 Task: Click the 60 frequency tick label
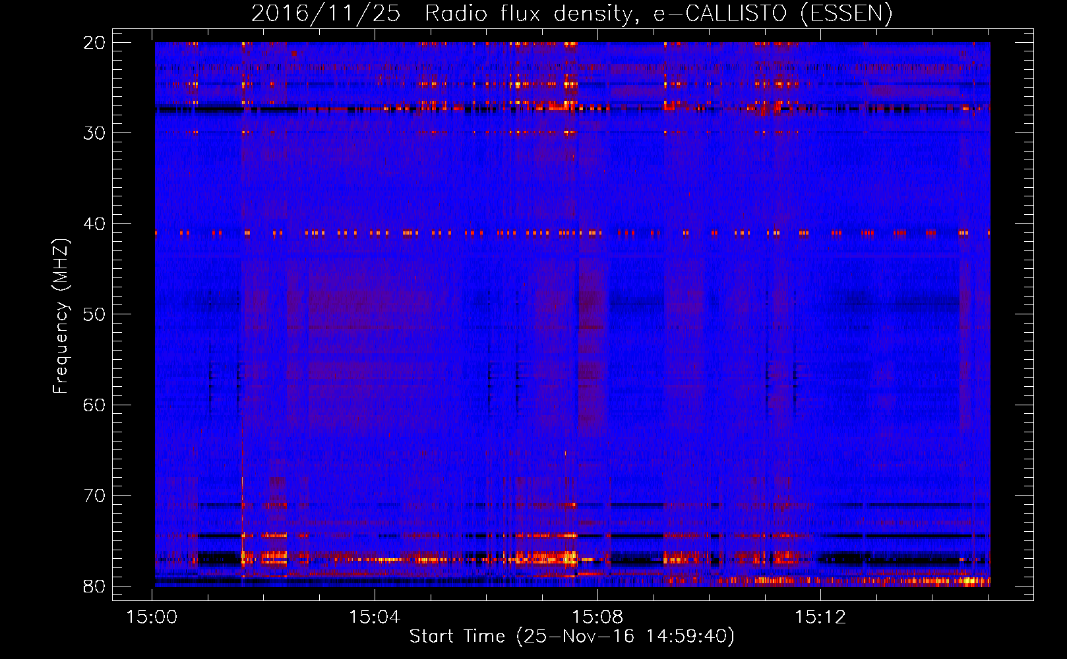click(x=94, y=405)
